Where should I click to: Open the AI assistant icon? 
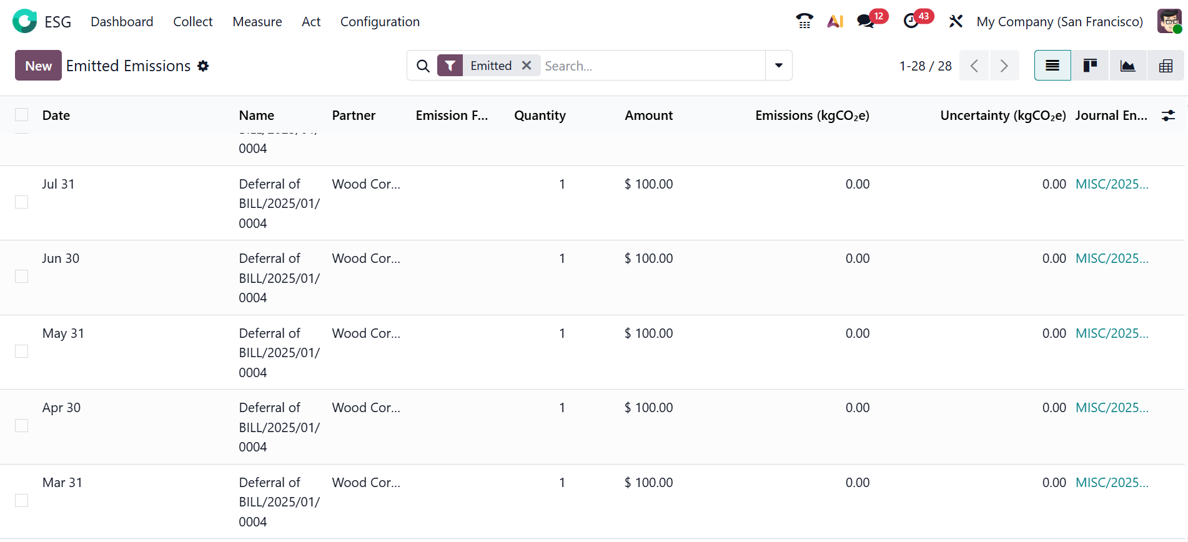[x=835, y=21]
